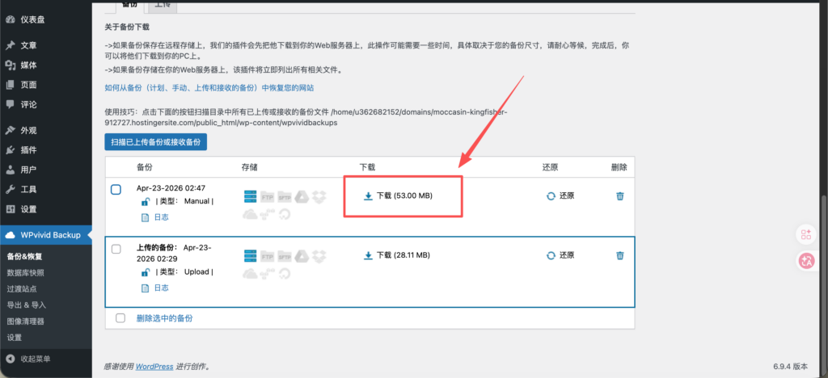The image size is (828, 378).
Task: Click SFTP storage icon in Manual row
Action: 285,197
